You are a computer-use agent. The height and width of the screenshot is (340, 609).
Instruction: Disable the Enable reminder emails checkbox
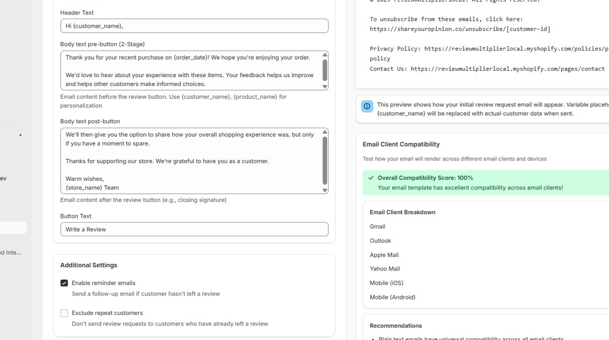click(64, 282)
